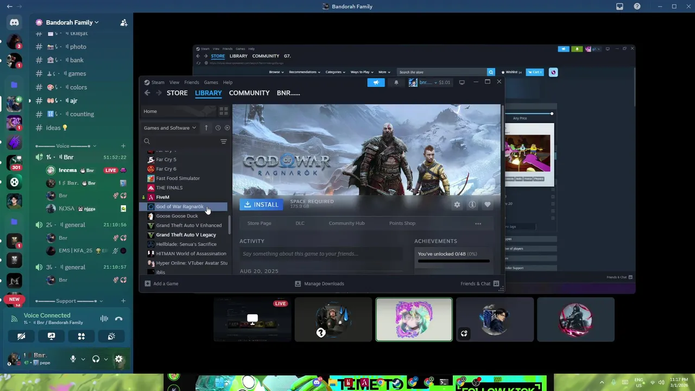Collapse the Voice category
The width and height of the screenshot is (695, 391).
click(x=65, y=146)
